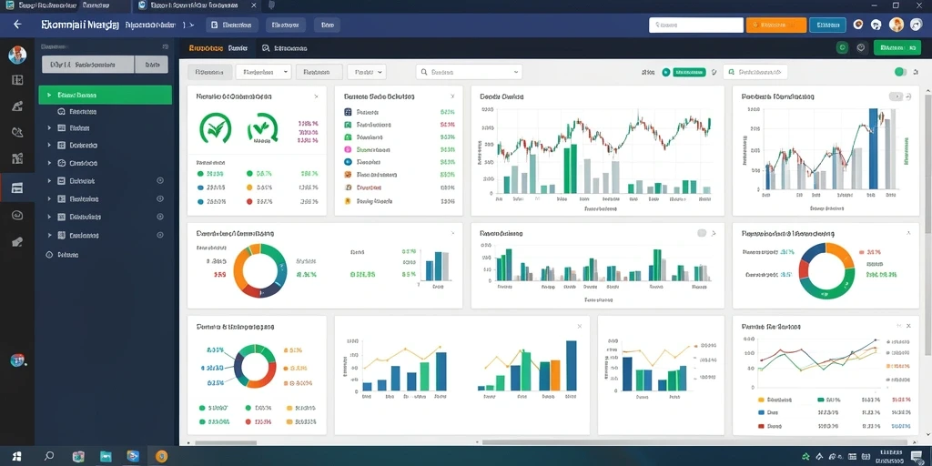Click the green button below header

pyautogui.click(x=897, y=47)
